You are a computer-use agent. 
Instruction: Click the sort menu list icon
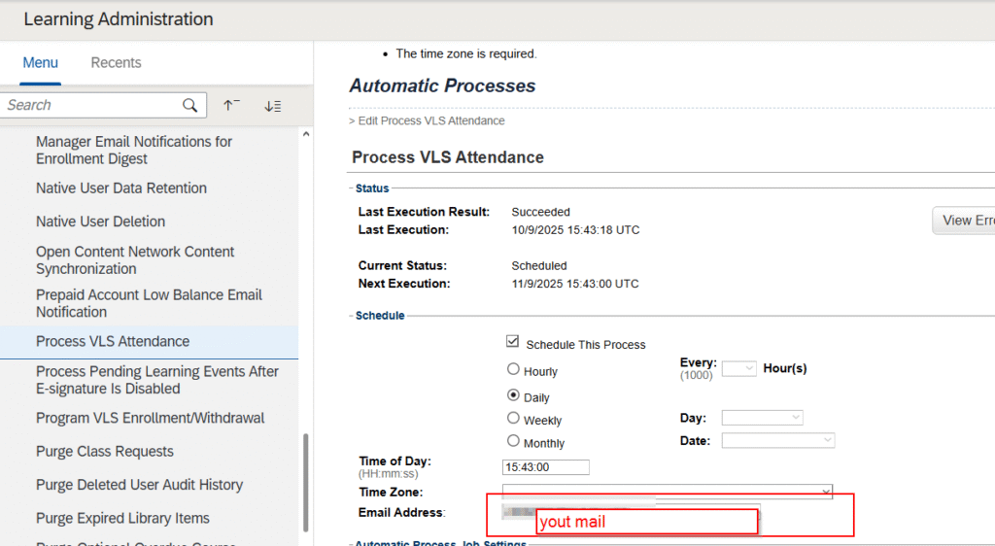pos(273,105)
